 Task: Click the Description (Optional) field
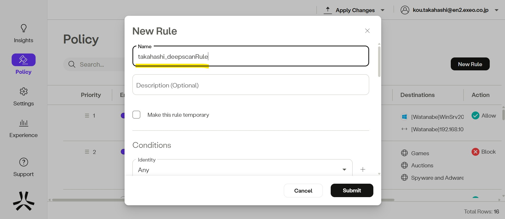tap(250, 85)
